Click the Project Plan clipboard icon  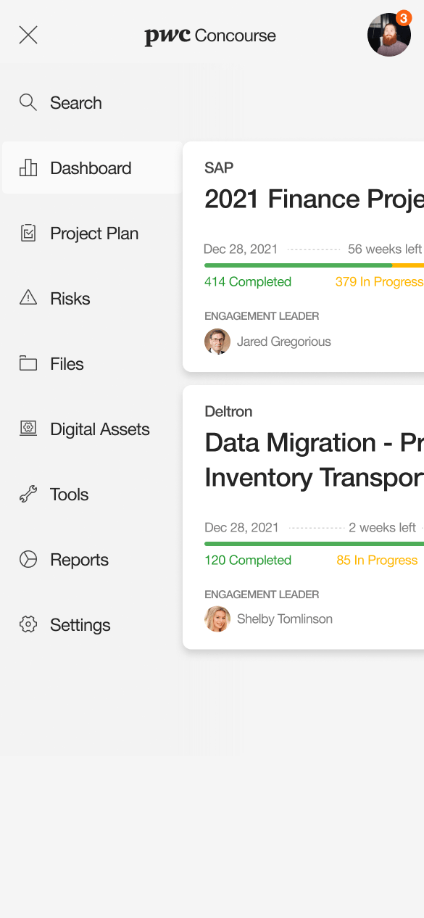[28, 233]
